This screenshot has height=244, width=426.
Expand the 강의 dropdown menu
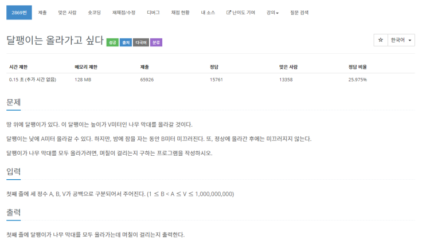tap(272, 13)
